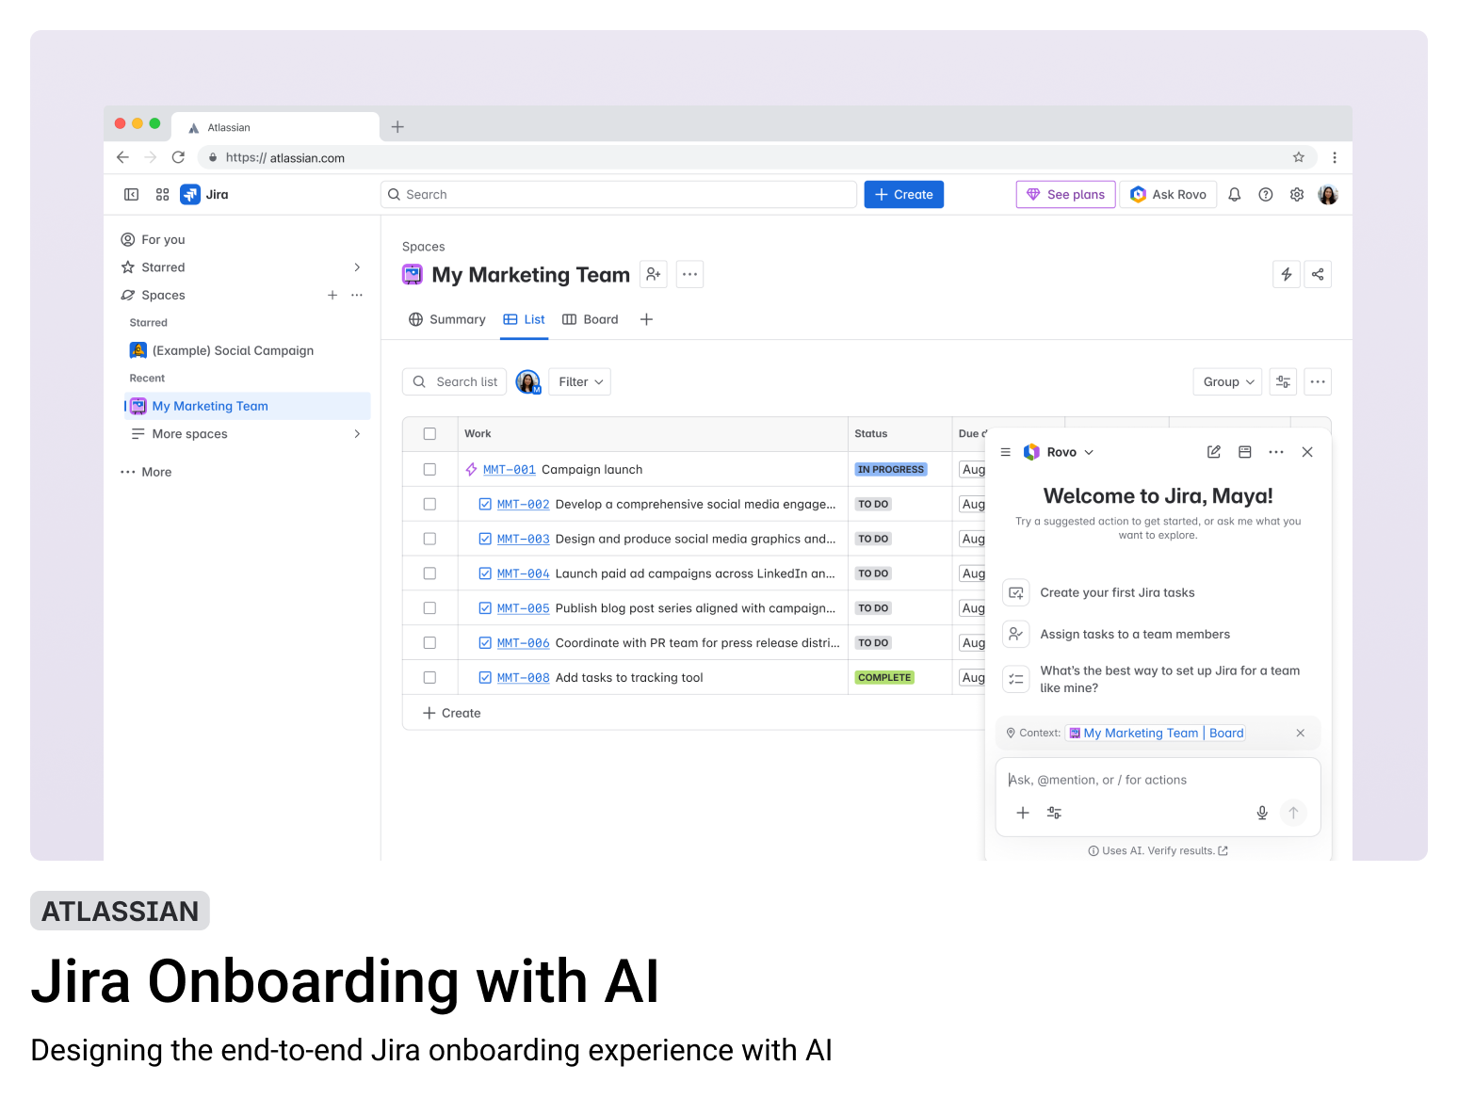Open notifications via the bell icon
The width and height of the screenshot is (1458, 1098).
(1235, 194)
